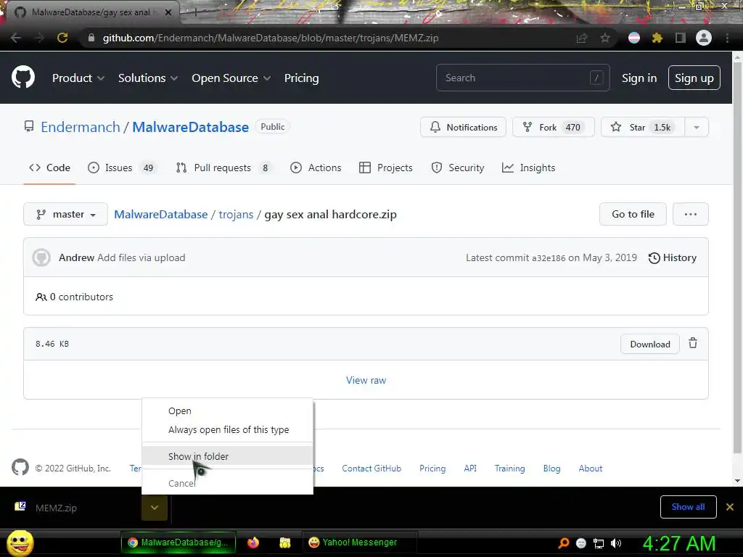
Task: Open the file explorer taskbar icon
Action: (x=284, y=542)
